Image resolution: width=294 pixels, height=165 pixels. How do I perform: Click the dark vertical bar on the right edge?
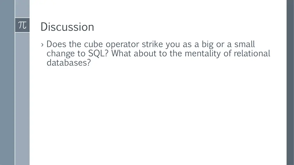(x=290, y=82)
